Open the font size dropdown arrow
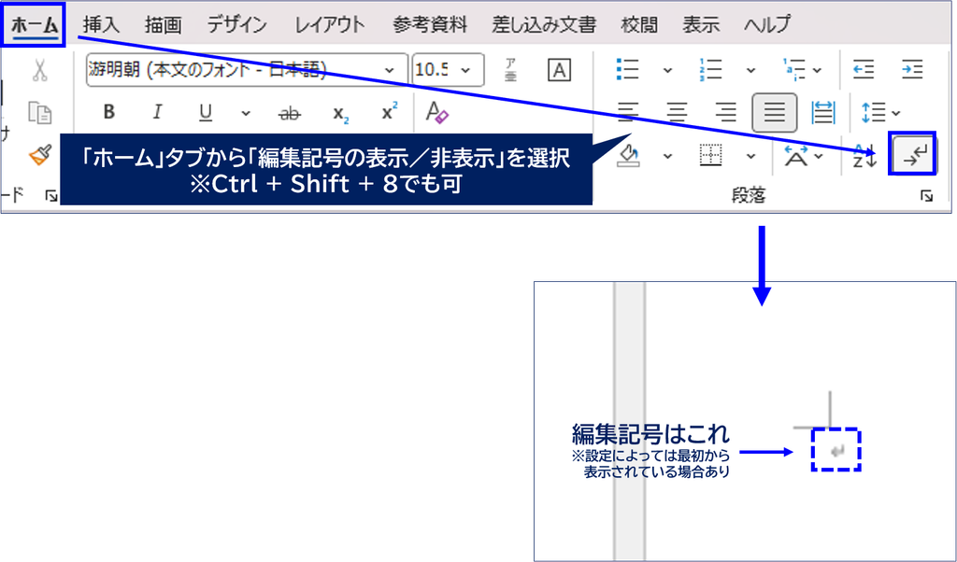957x562 pixels. 465,70
